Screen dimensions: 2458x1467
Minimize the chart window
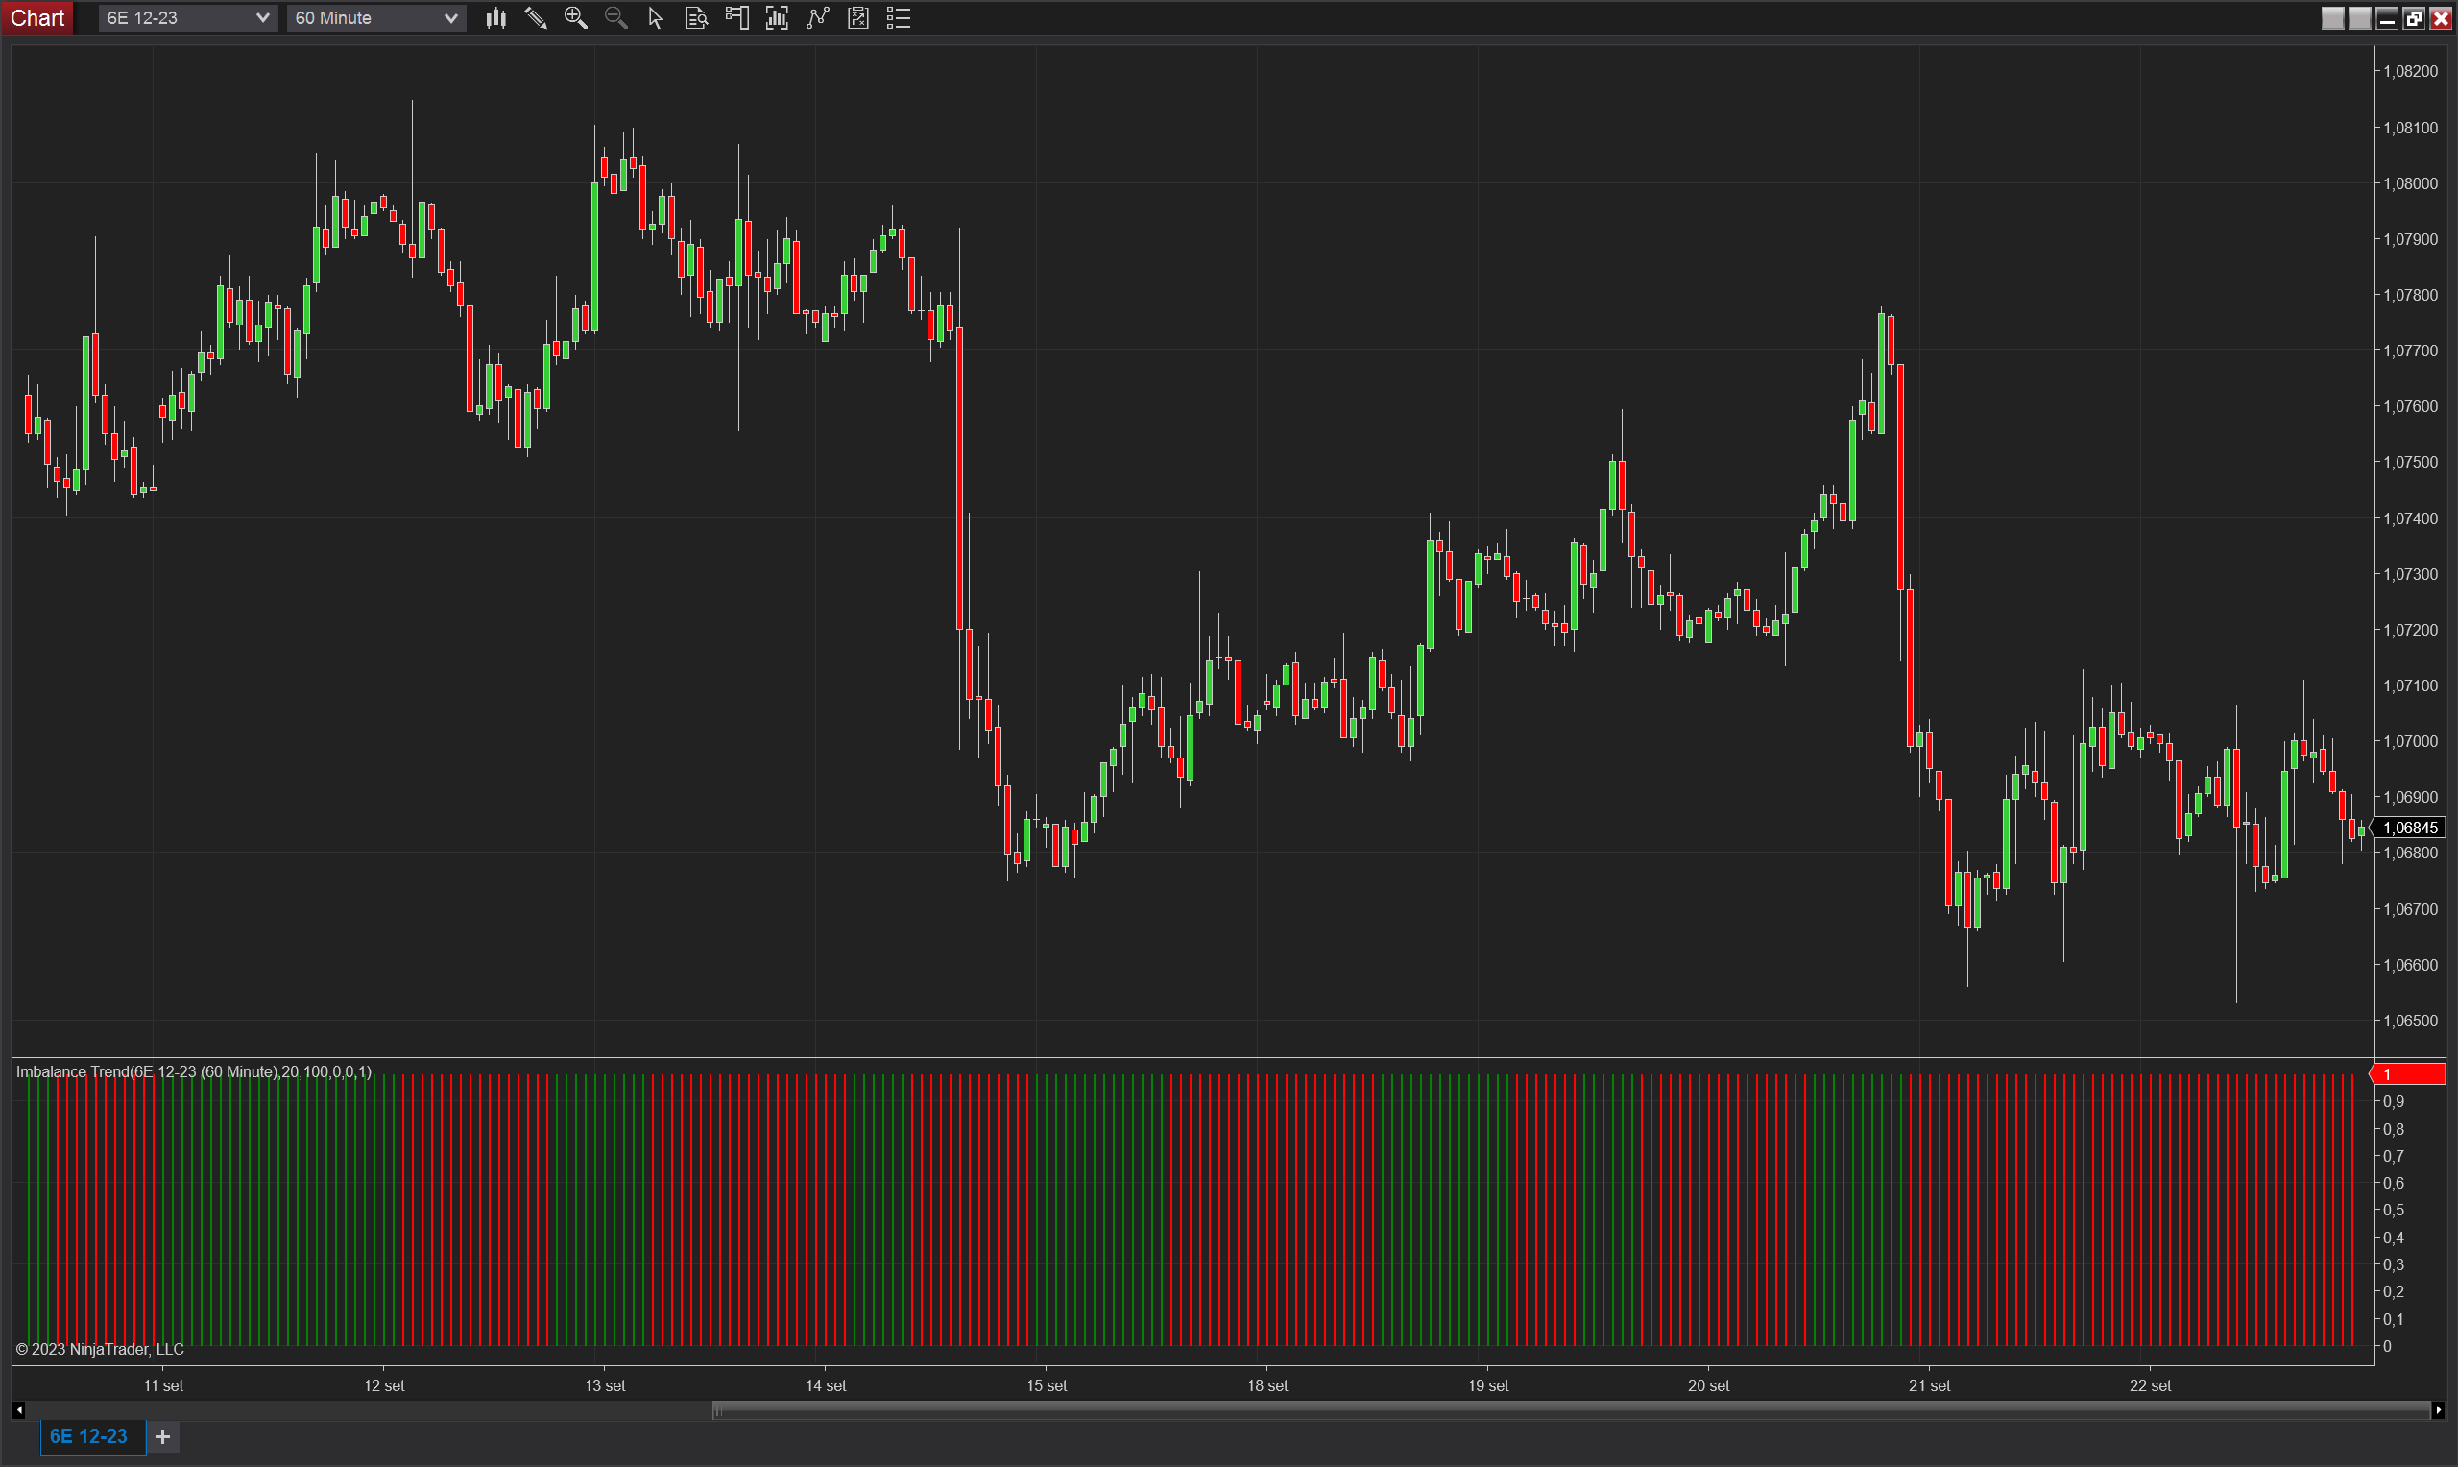(x=2387, y=18)
